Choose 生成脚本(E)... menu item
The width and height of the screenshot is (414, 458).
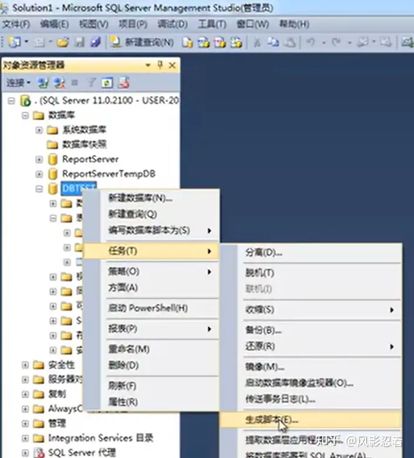coord(311,420)
